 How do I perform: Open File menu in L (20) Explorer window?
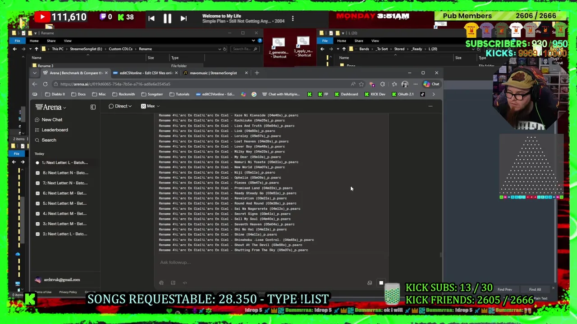click(325, 41)
